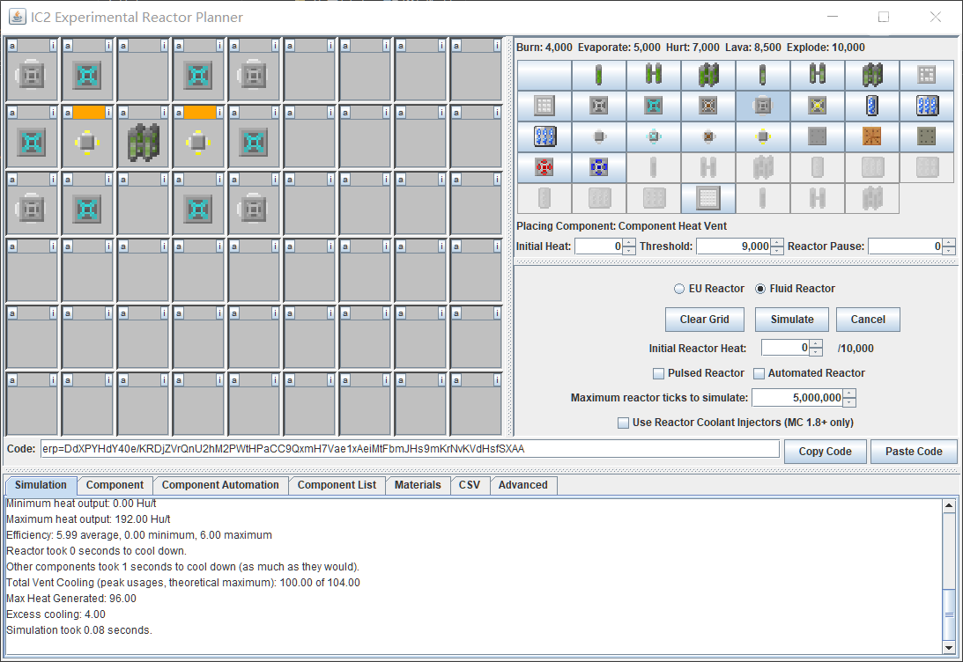Click the Quad Fuel Rod placed in the reactor grid
The image size is (963, 662).
pyautogui.click(x=143, y=143)
